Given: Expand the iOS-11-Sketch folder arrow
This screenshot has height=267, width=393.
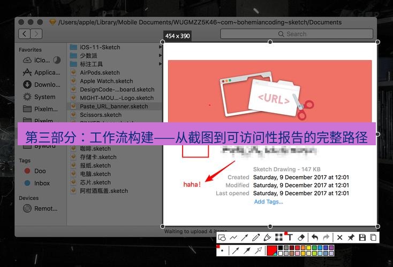Looking at the screenshot, I should pos(160,47).
